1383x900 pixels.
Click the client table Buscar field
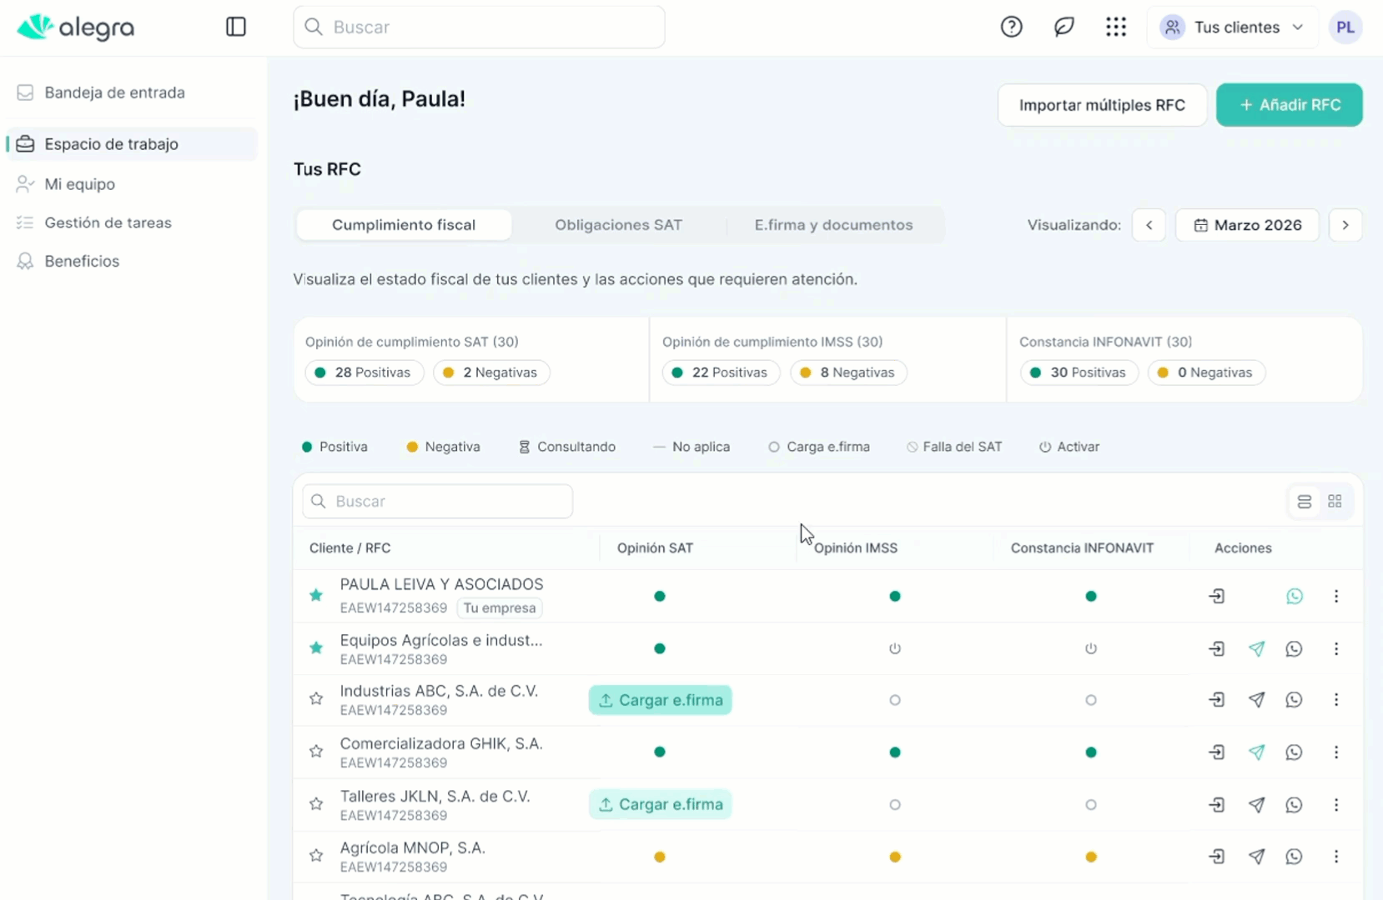(437, 501)
